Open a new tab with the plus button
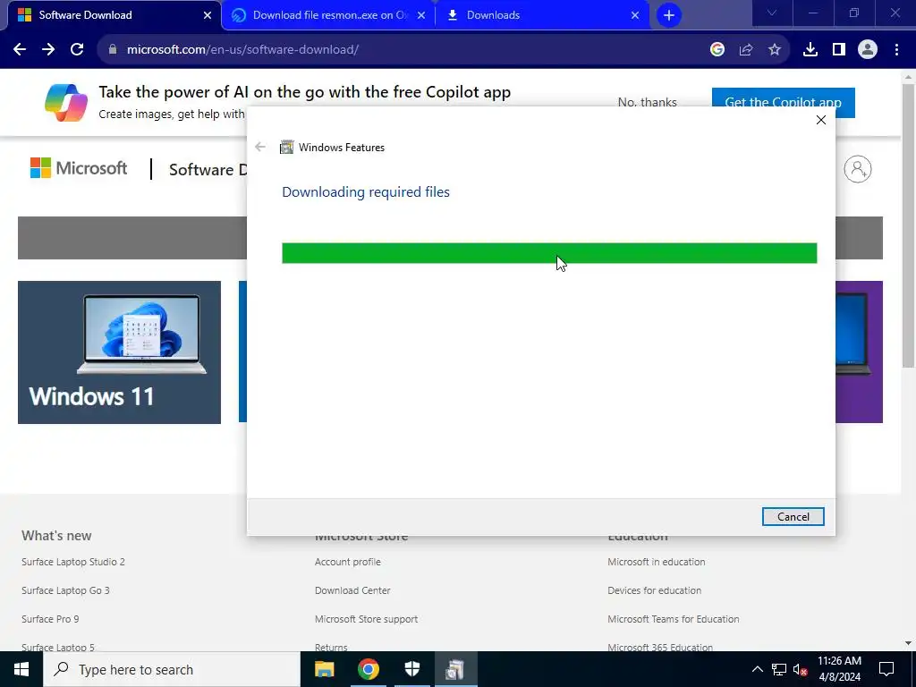 (669, 15)
